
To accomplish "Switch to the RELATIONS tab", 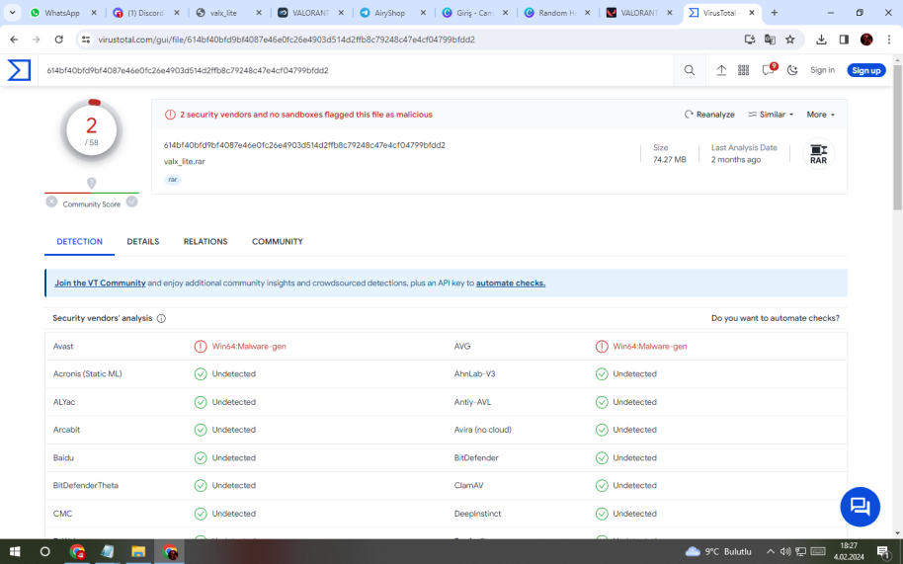I will pyautogui.click(x=205, y=242).
